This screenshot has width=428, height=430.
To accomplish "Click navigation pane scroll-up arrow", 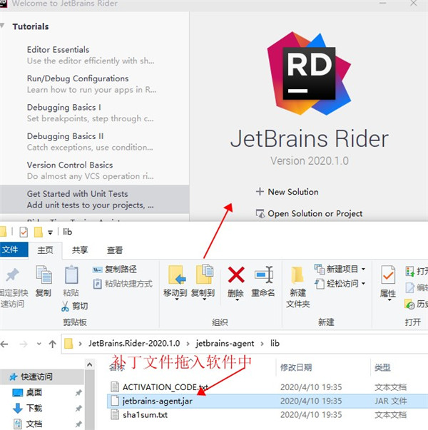I will point(89,364).
